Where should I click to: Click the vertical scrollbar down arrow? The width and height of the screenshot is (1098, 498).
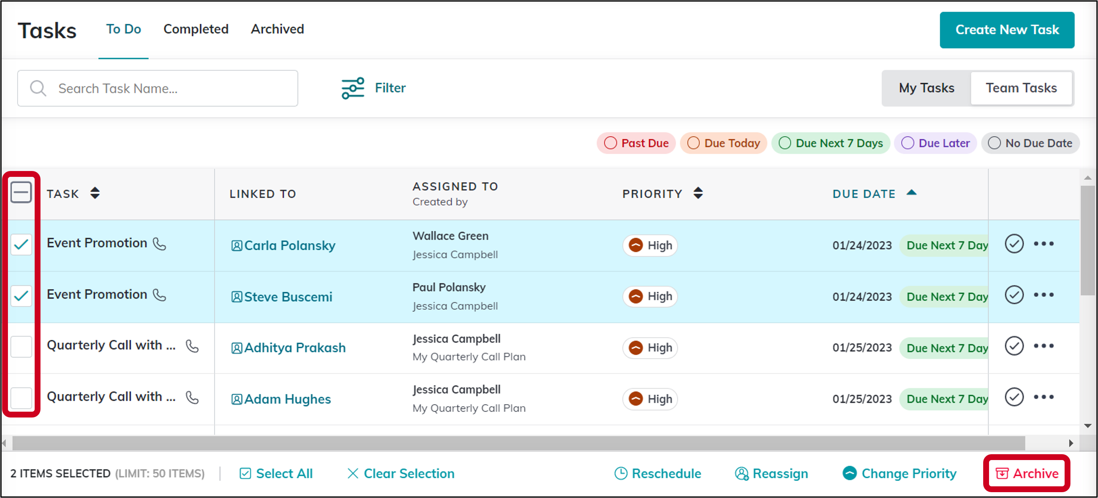1088,425
